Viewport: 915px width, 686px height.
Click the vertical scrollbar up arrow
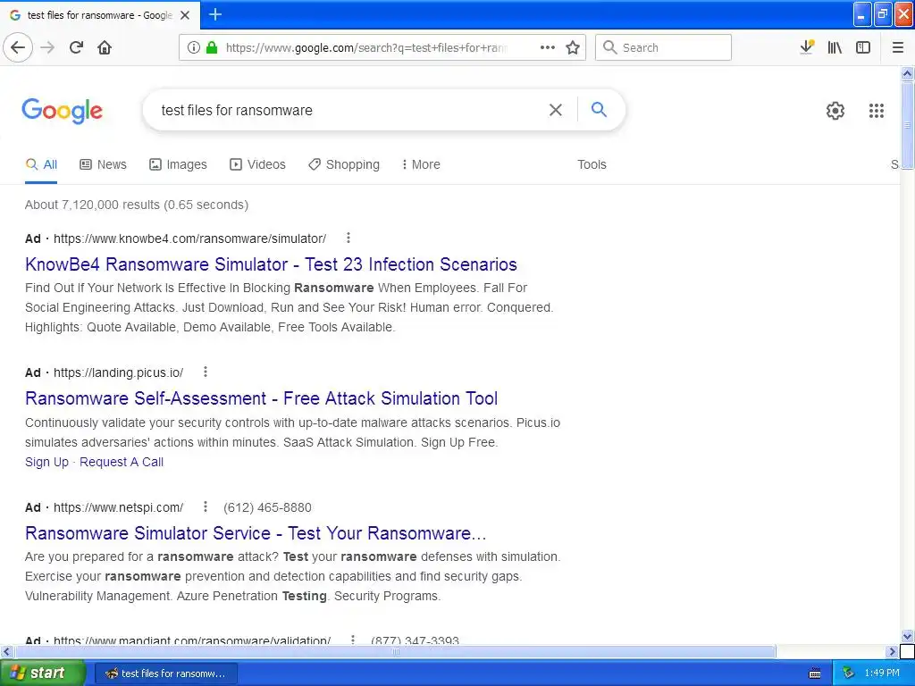point(908,73)
